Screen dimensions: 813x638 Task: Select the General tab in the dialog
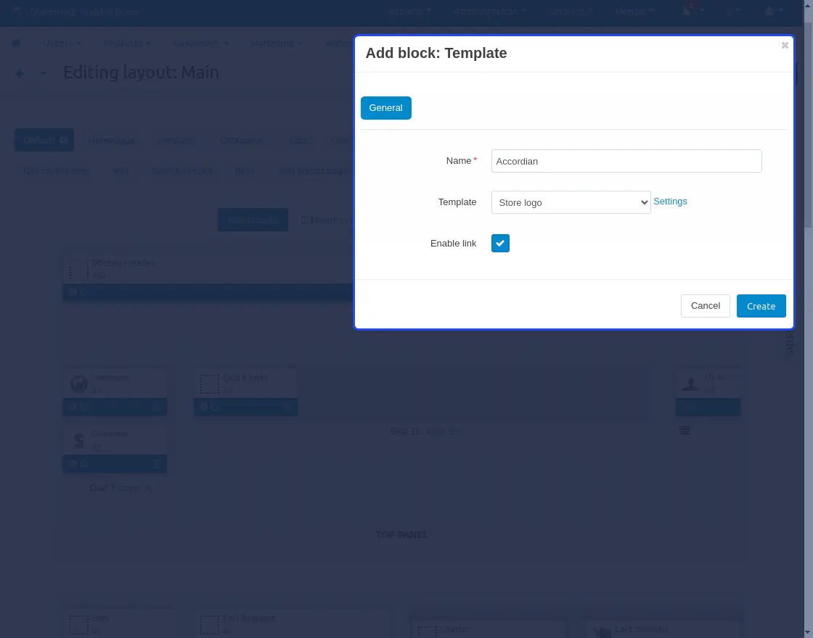click(385, 108)
